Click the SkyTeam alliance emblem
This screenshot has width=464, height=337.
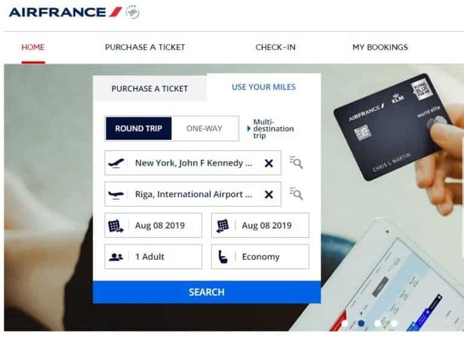[132, 12]
